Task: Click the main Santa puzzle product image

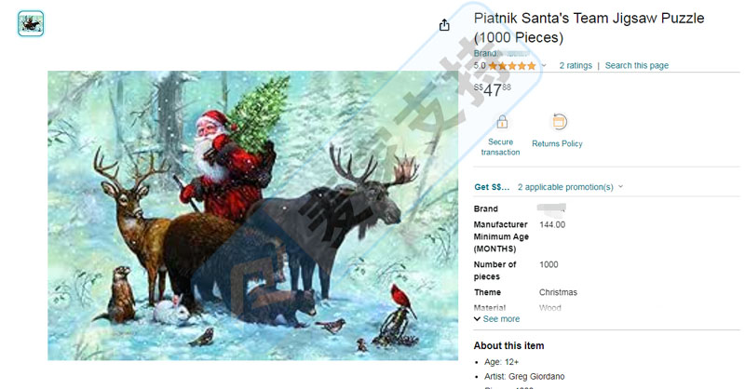Action: click(252, 216)
